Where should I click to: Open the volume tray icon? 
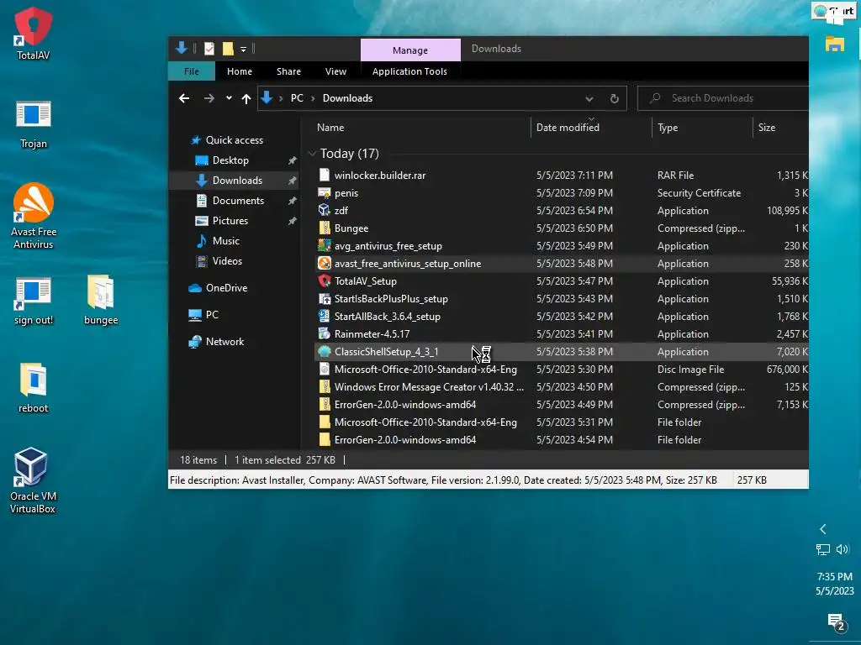[x=843, y=549]
